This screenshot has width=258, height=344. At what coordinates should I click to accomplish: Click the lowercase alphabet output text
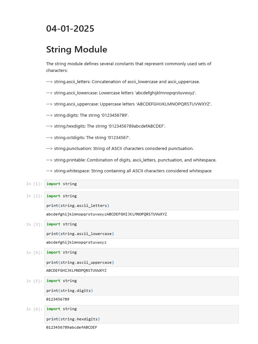(76, 242)
